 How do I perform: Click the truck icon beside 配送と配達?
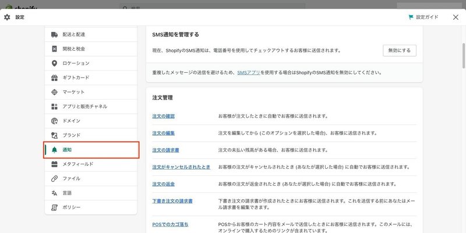click(x=54, y=34)
